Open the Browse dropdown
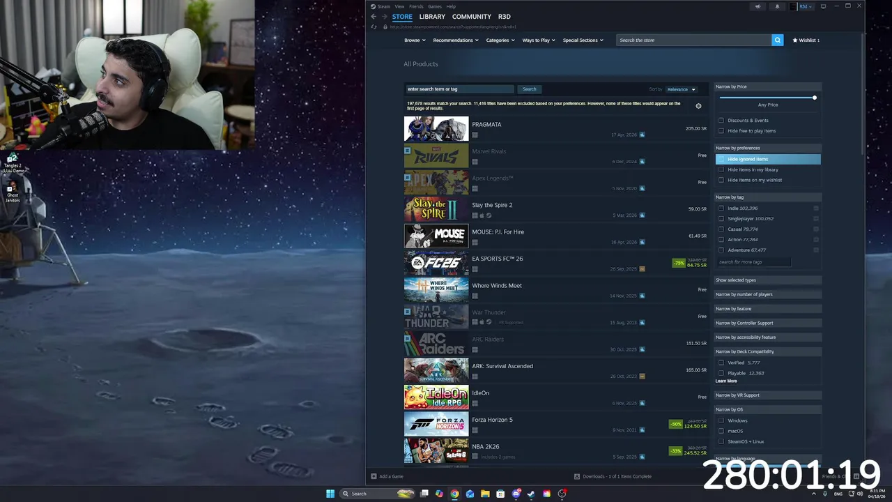This screenshot has width=892, height=502. click(x=415, y=40)
